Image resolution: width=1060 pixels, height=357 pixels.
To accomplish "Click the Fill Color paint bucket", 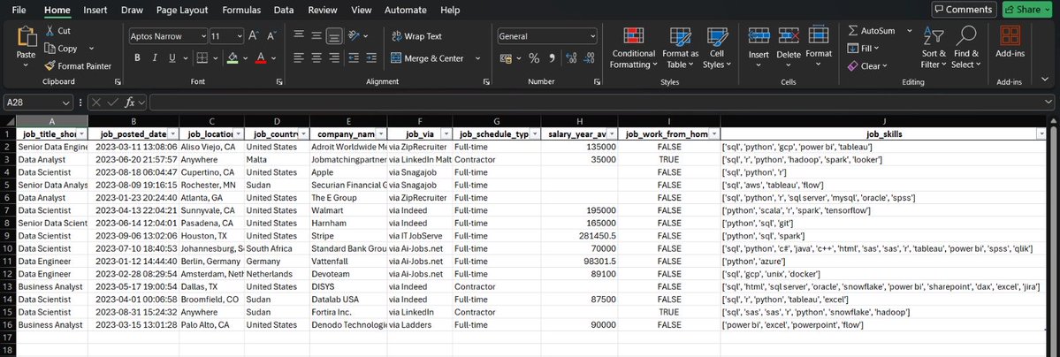I will coord(233,58).
